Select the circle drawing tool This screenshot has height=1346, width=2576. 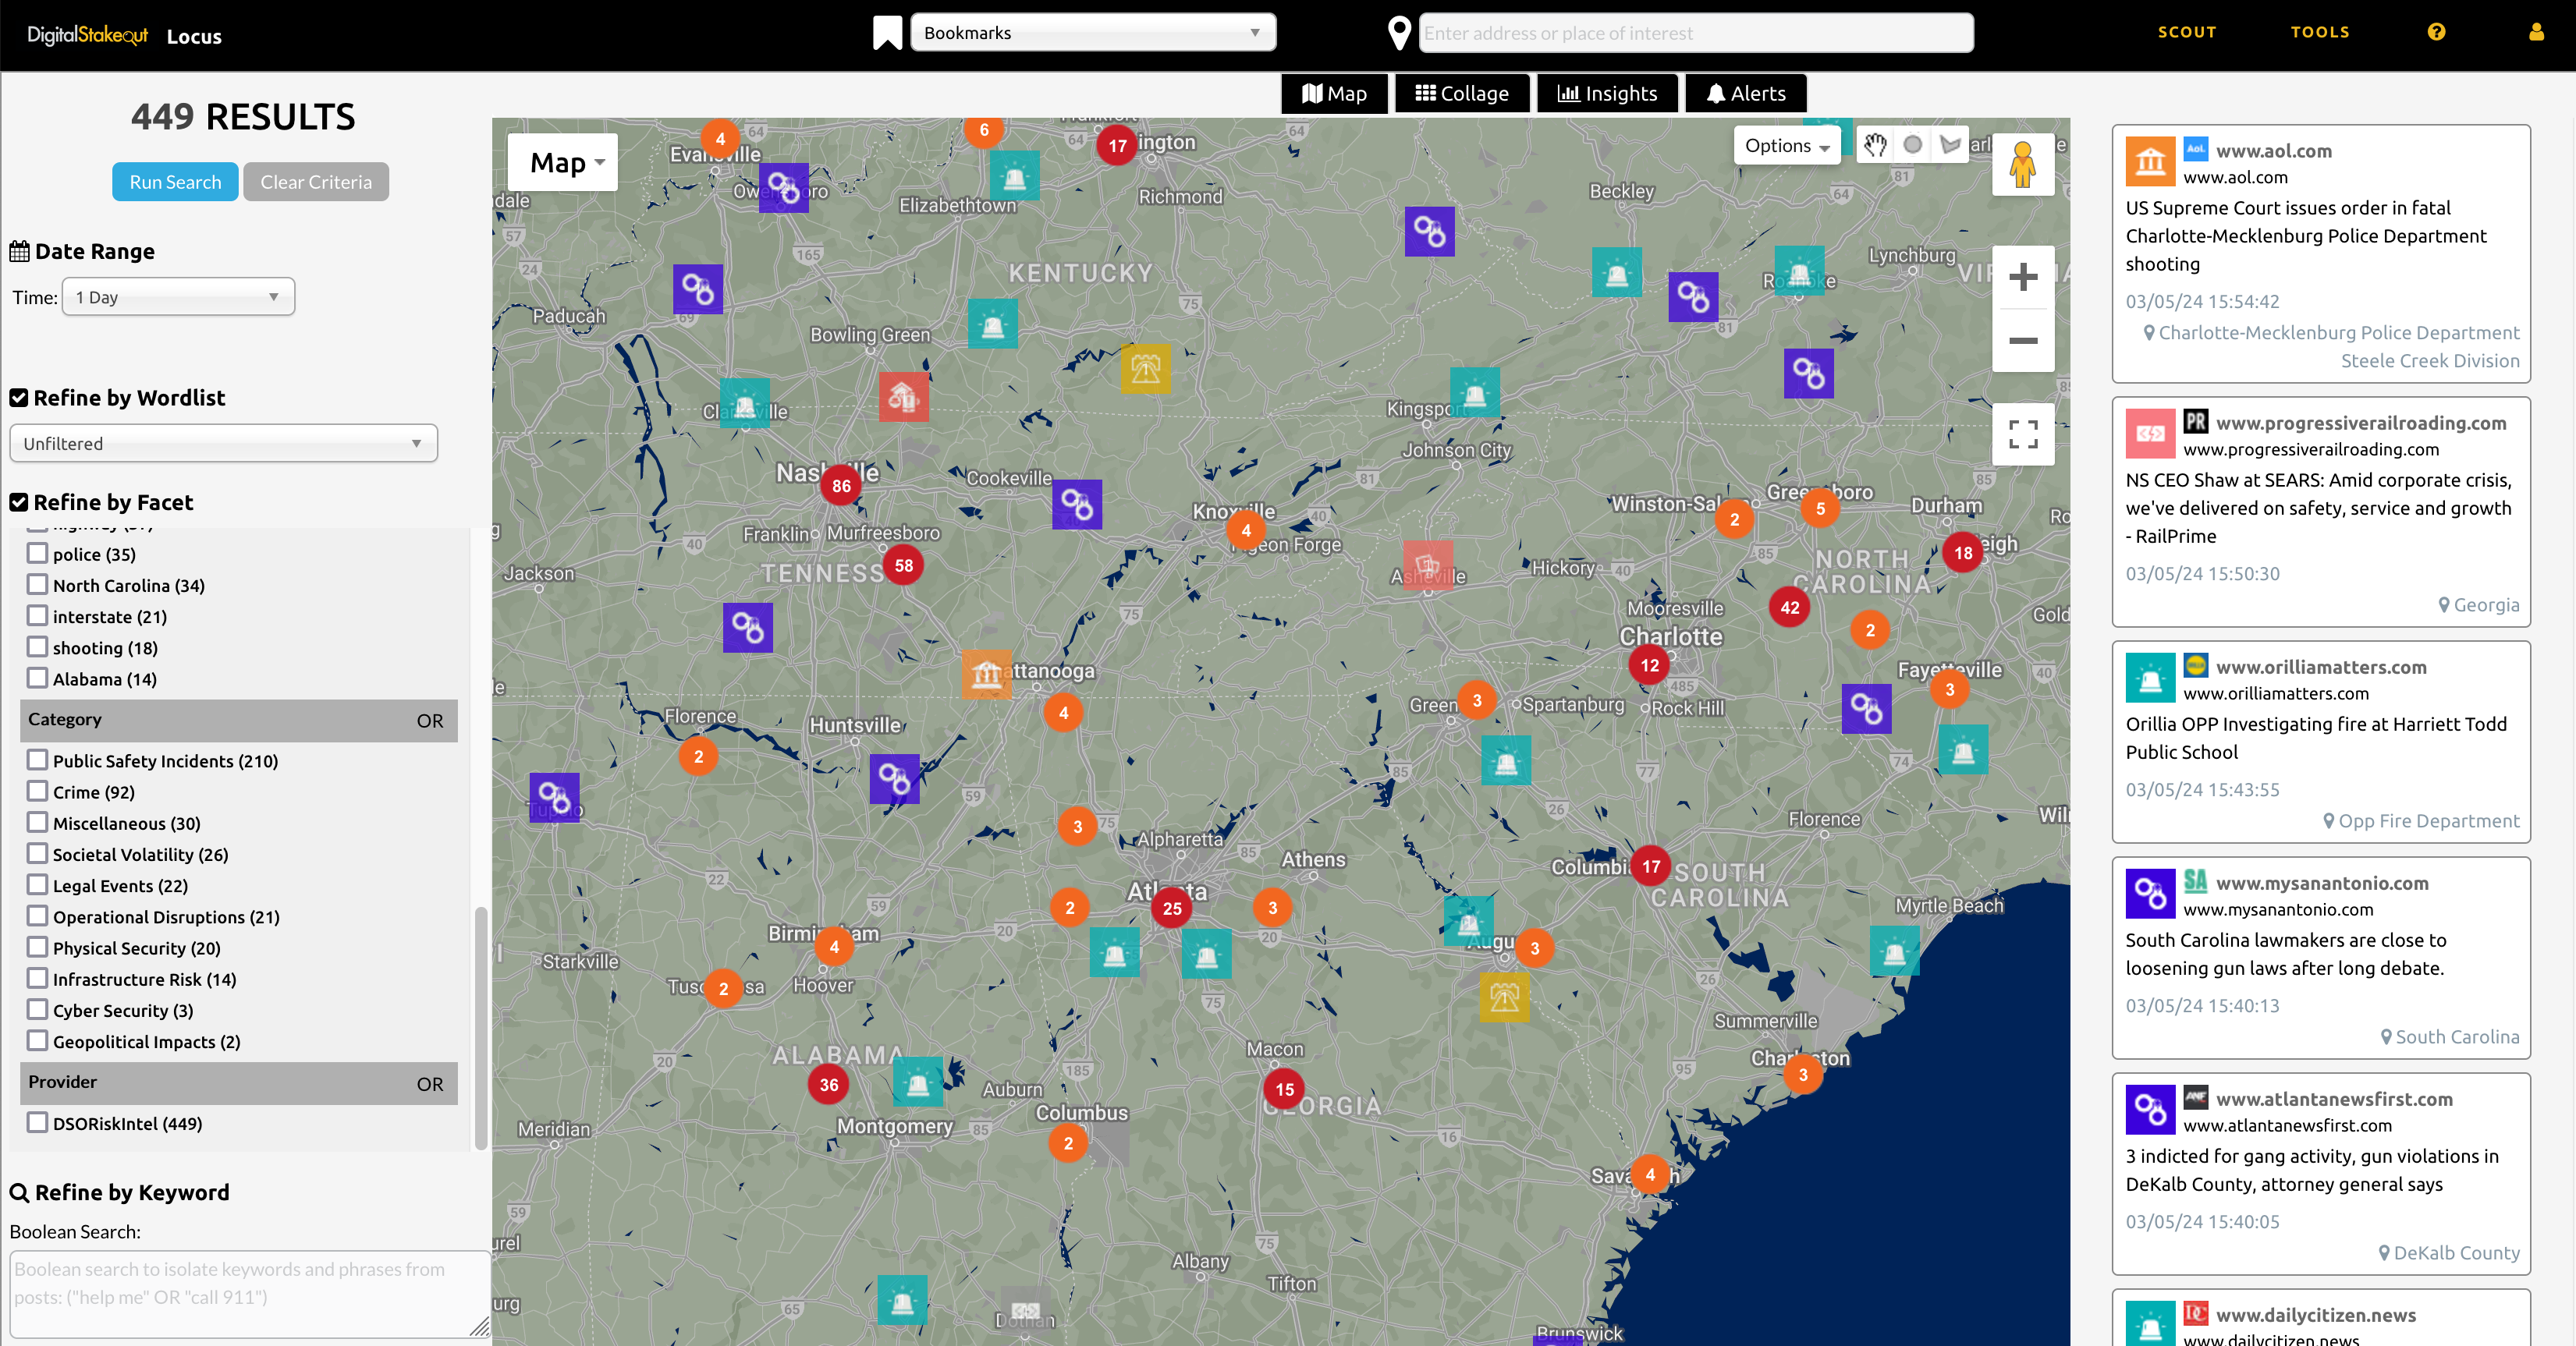pos(1914,144)
